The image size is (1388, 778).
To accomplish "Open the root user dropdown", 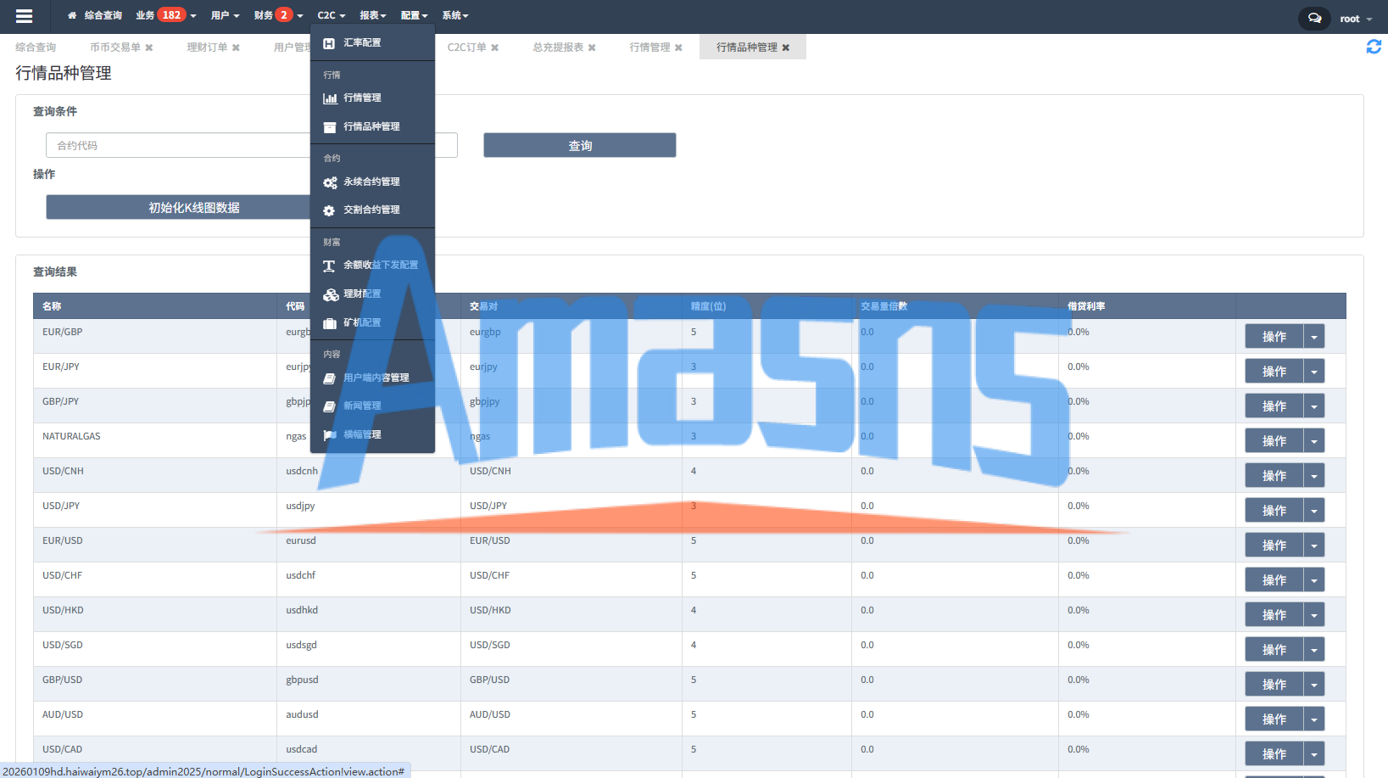I will click(1356, 19).
